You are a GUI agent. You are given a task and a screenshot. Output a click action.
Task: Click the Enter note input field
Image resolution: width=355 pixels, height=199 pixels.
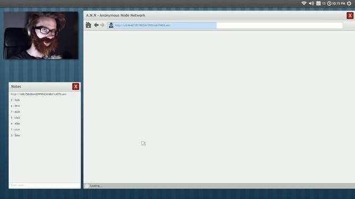click(x=44, y=185)
